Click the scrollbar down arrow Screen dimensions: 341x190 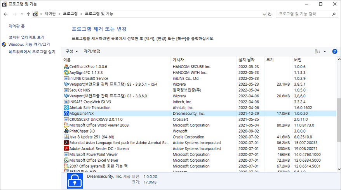click(339, 169)
